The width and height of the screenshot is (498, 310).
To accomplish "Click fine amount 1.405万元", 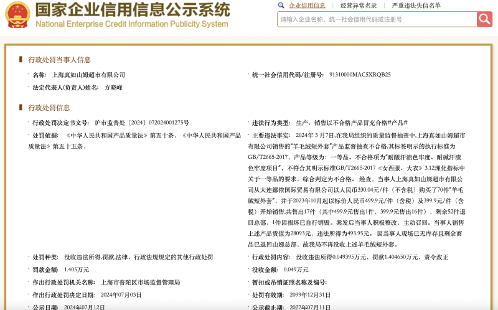I will pos(77,270).
